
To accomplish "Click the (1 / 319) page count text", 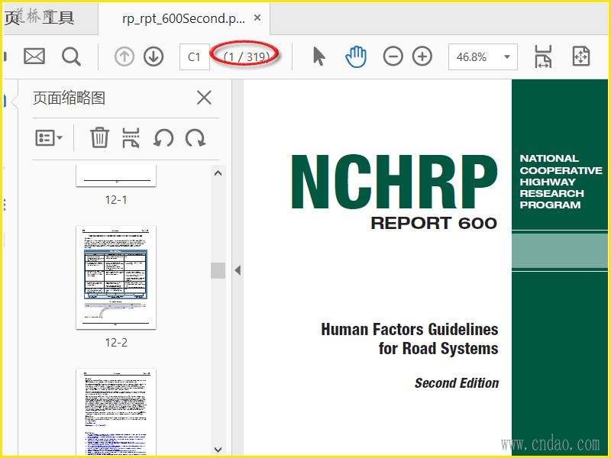I will (x=247, y=57).
